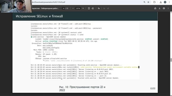The width and height of the screenshot is (172, 96).
Task: Click 'Main PID: 12031 (sshd)' line
Action: coord(44,50)
